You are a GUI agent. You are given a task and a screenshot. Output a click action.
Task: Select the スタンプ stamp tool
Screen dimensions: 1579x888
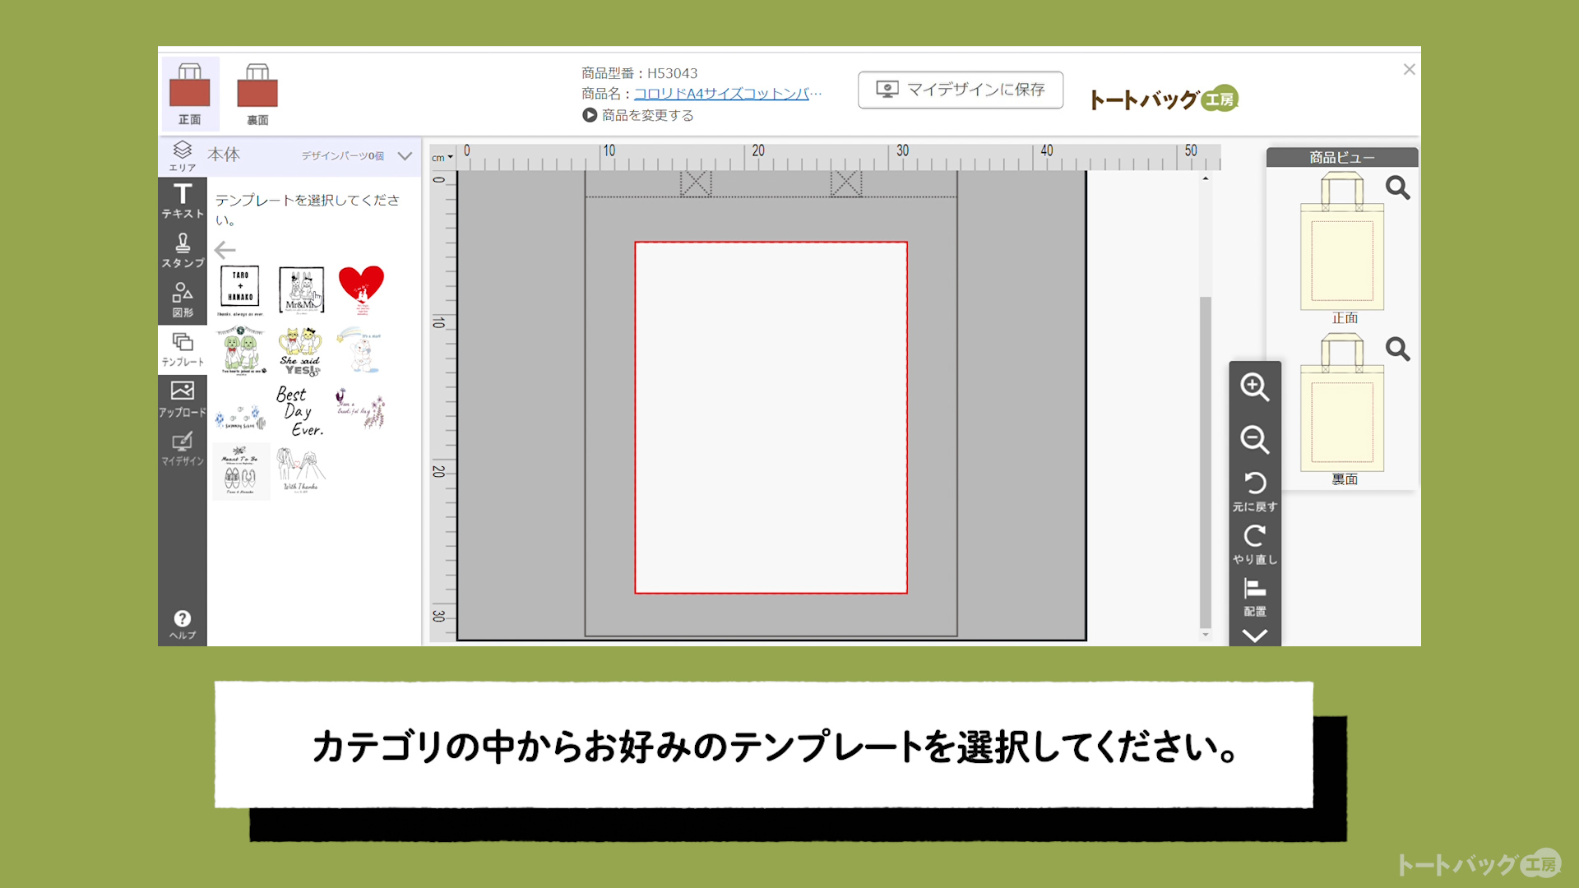click(183, 251)
